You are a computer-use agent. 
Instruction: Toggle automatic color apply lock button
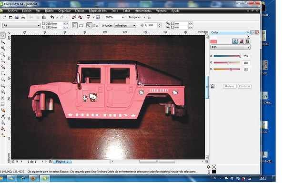click(213, 86)
